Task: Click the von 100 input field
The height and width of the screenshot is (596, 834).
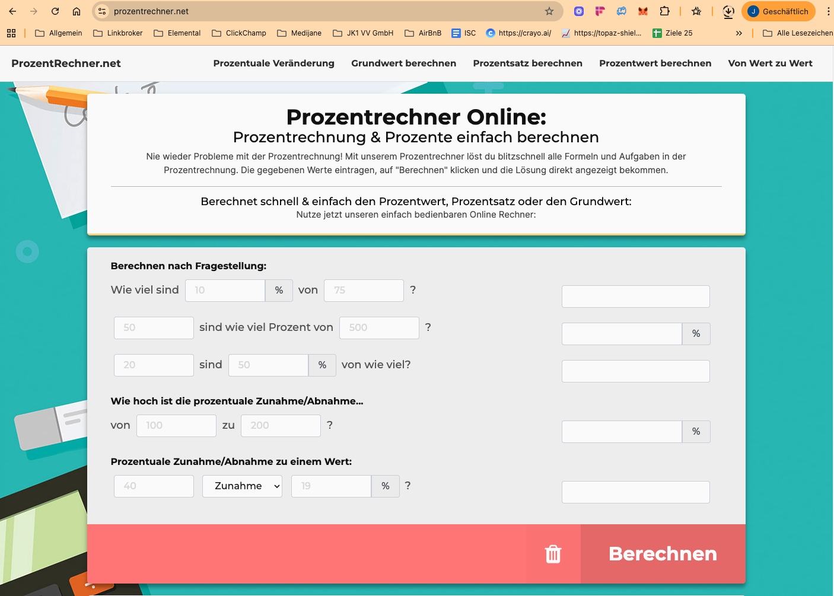Action: [176, 425]
